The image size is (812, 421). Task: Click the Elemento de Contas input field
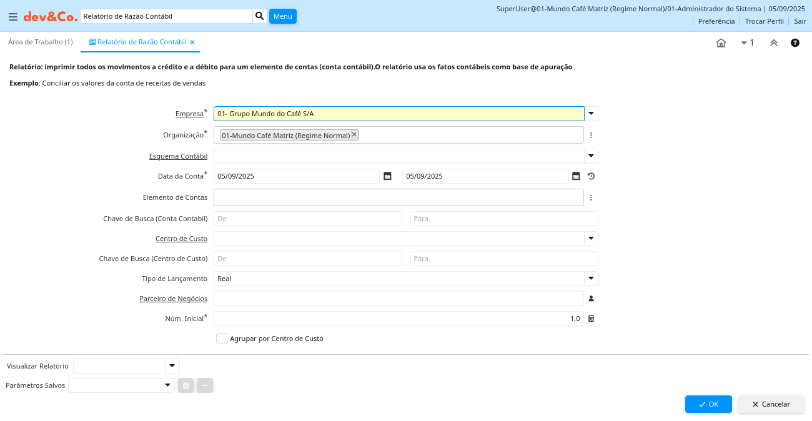pyautogui.click(x=399, y=197)
